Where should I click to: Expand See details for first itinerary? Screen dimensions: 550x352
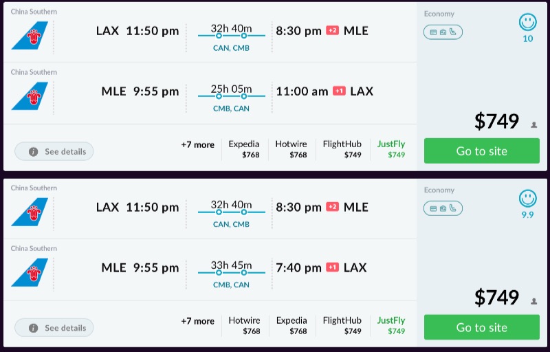54,151
